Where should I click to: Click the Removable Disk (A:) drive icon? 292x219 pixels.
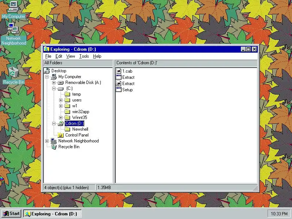click(61, 83)
